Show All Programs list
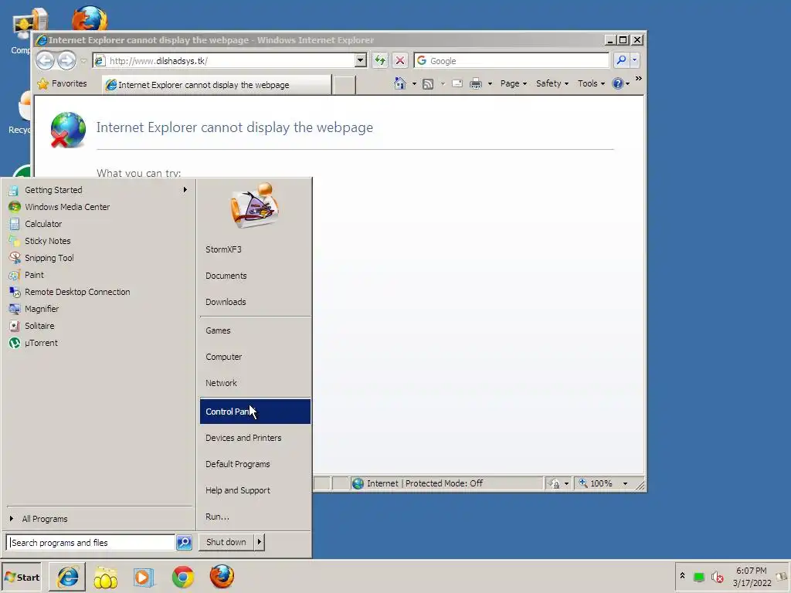 click(x=98, y=519)
